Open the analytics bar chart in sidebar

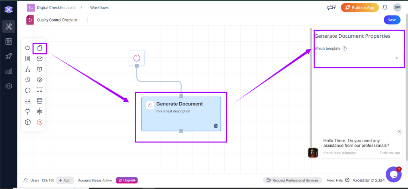8,71
